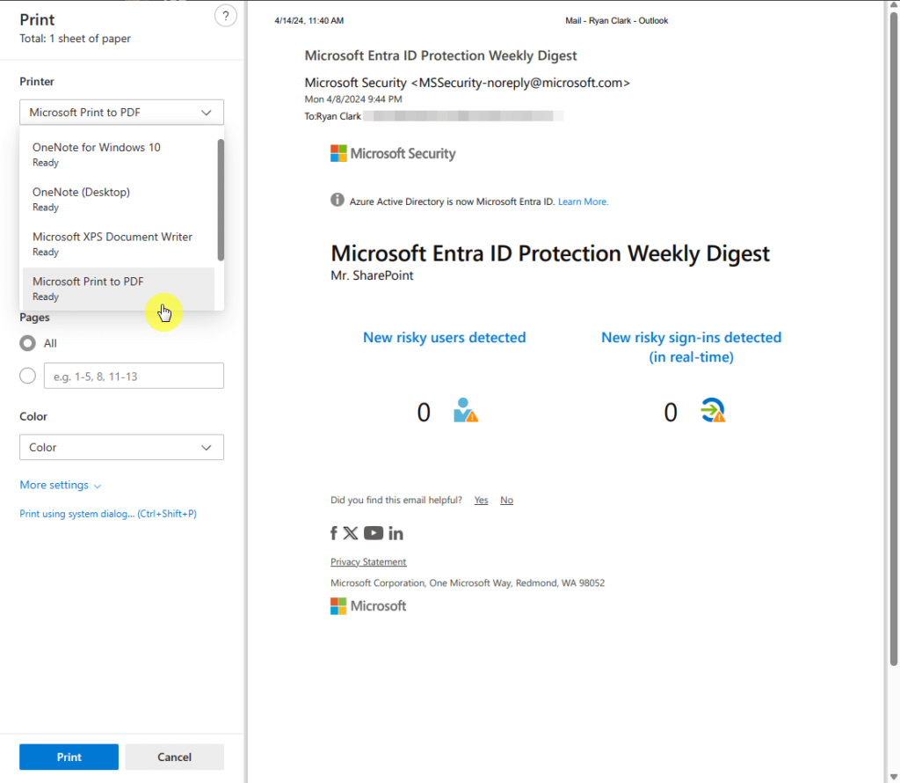This screenshot has height=783, width=900.
Task: Click New risky sign-ins detected heading
Action: point(691,347)
